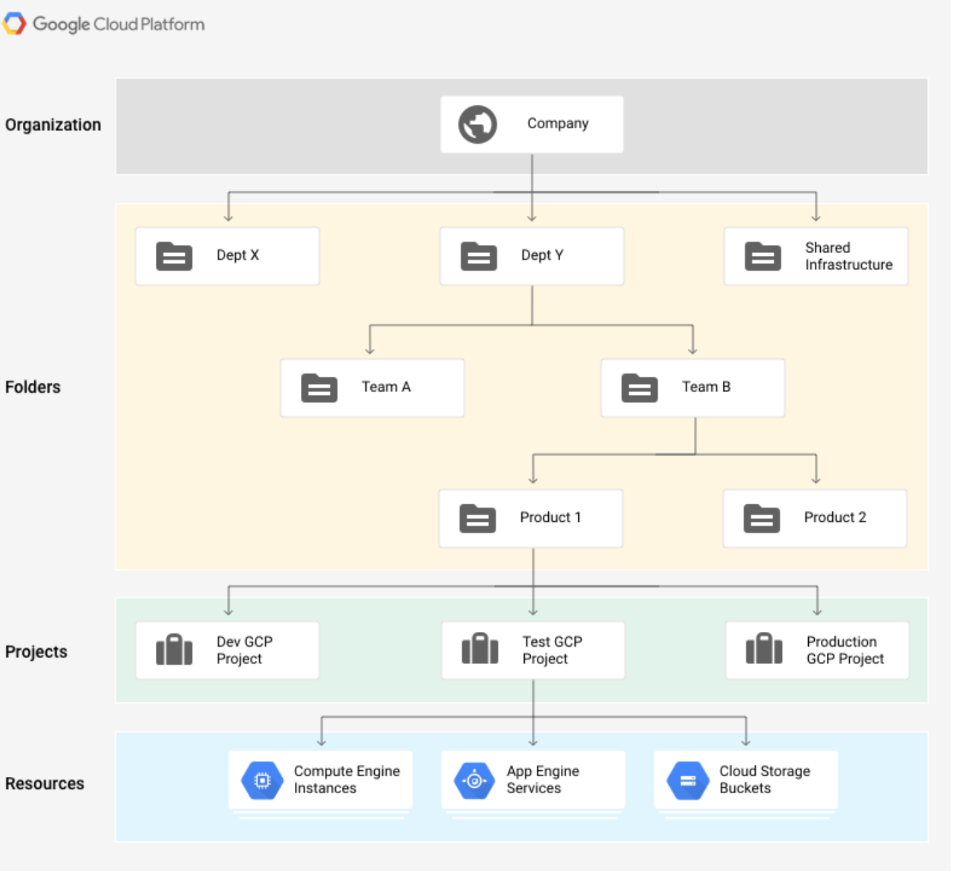Click the Test GCP Project label
976x871 pixels.
coord(552,650)
